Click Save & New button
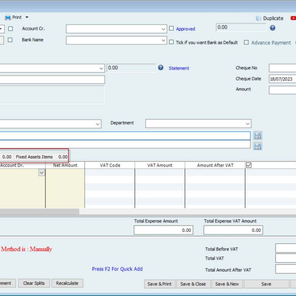The image size is (296, 296). point(227,284)
